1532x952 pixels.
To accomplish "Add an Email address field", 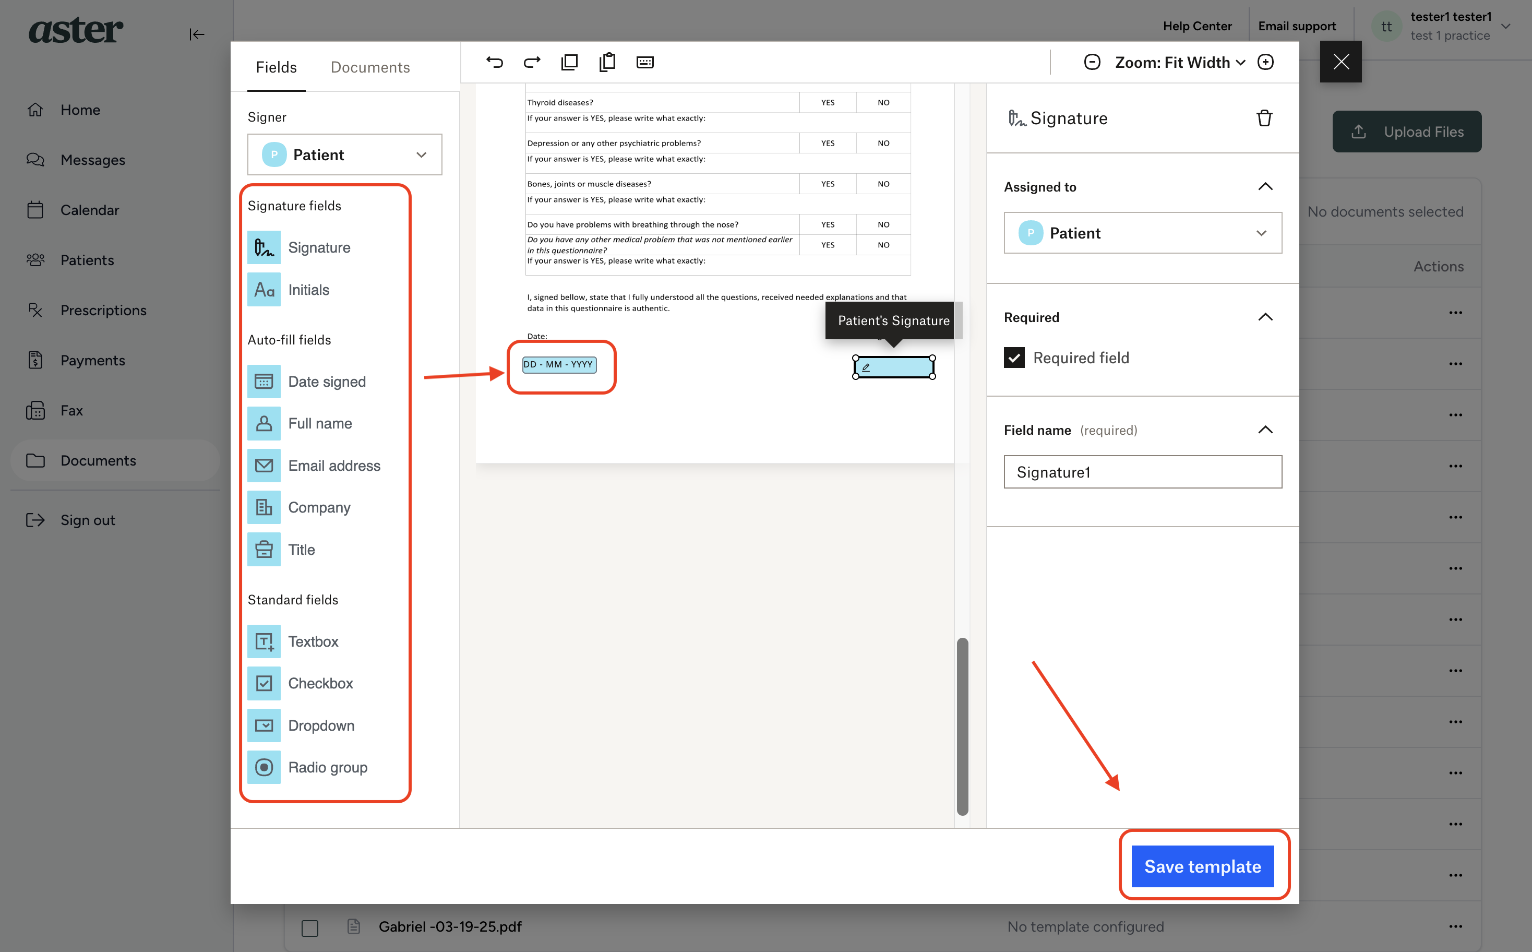I will click(314, 465).
